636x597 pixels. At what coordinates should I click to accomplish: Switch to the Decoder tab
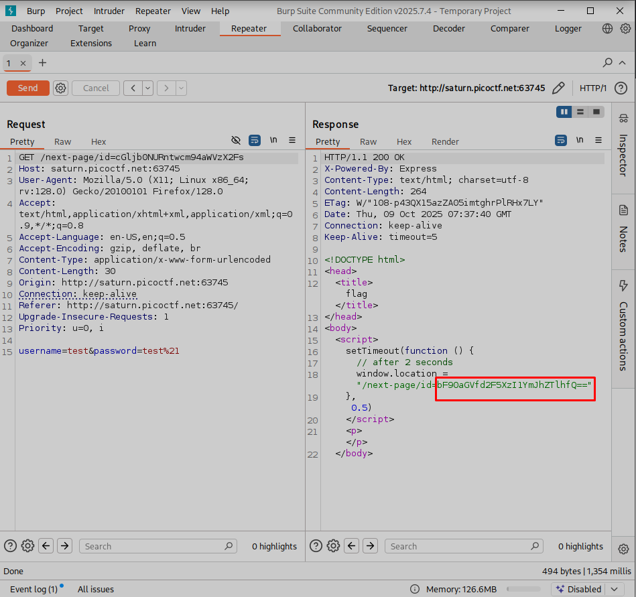tap(448, 29)
